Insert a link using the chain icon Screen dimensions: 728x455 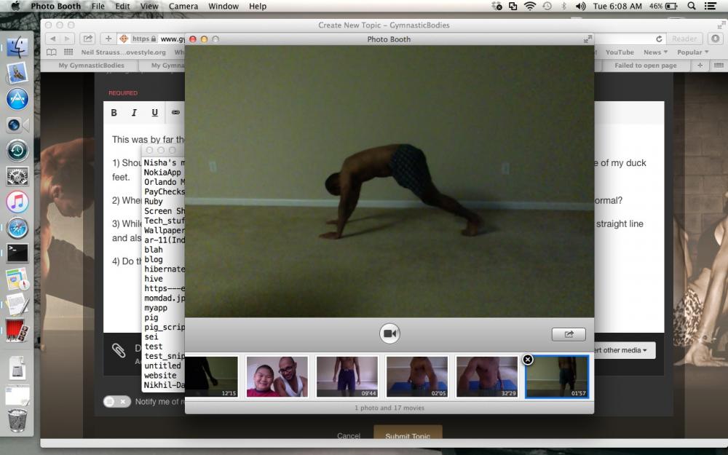tap(175, 112)
